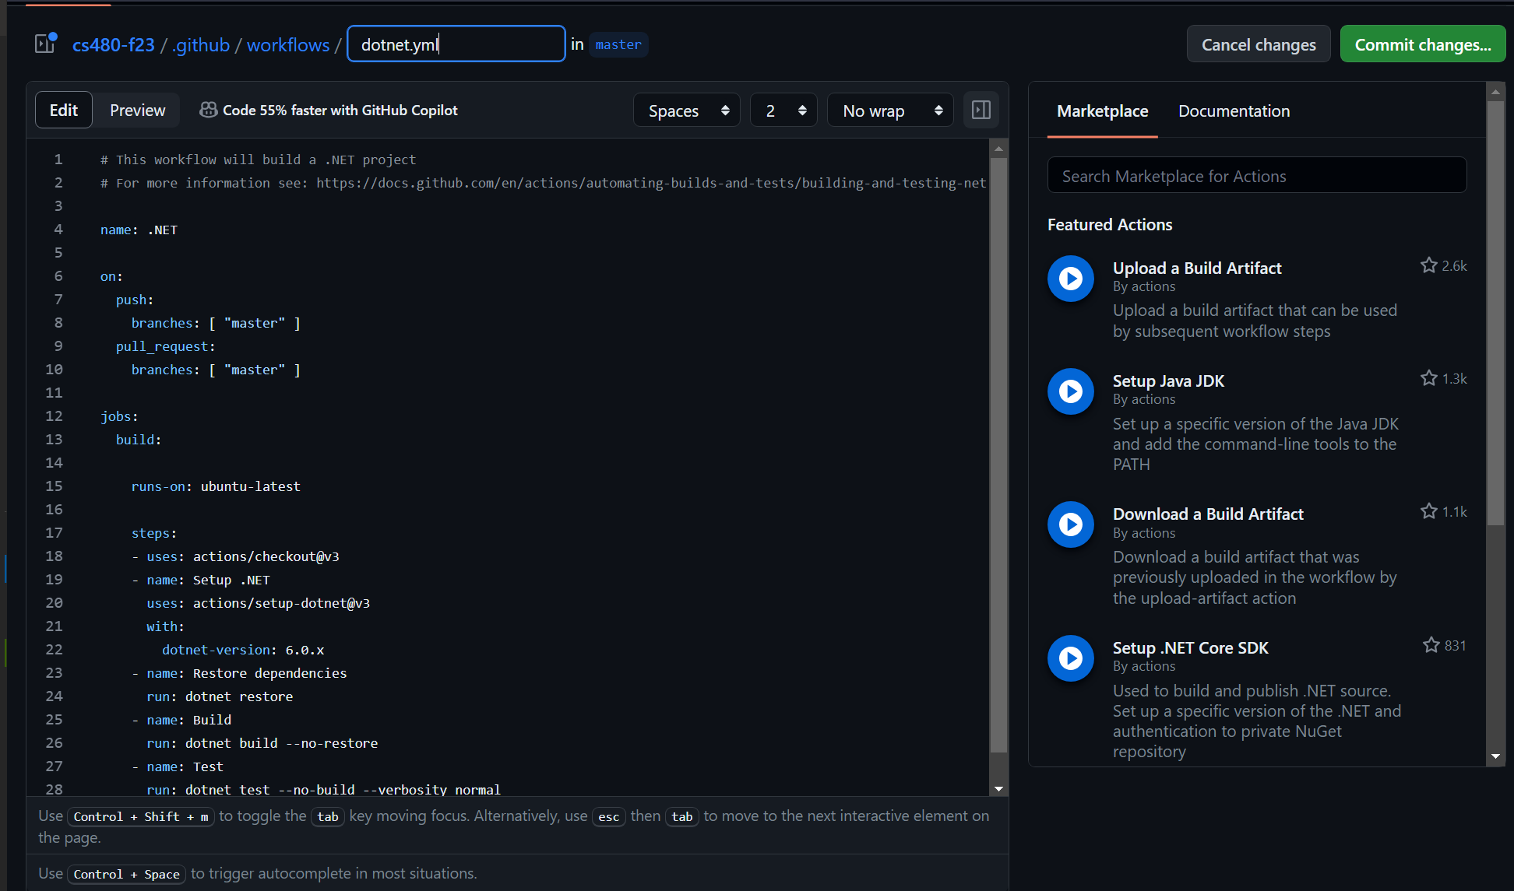
Task: Expand the file tree sidebar icon
Action: 45,44
